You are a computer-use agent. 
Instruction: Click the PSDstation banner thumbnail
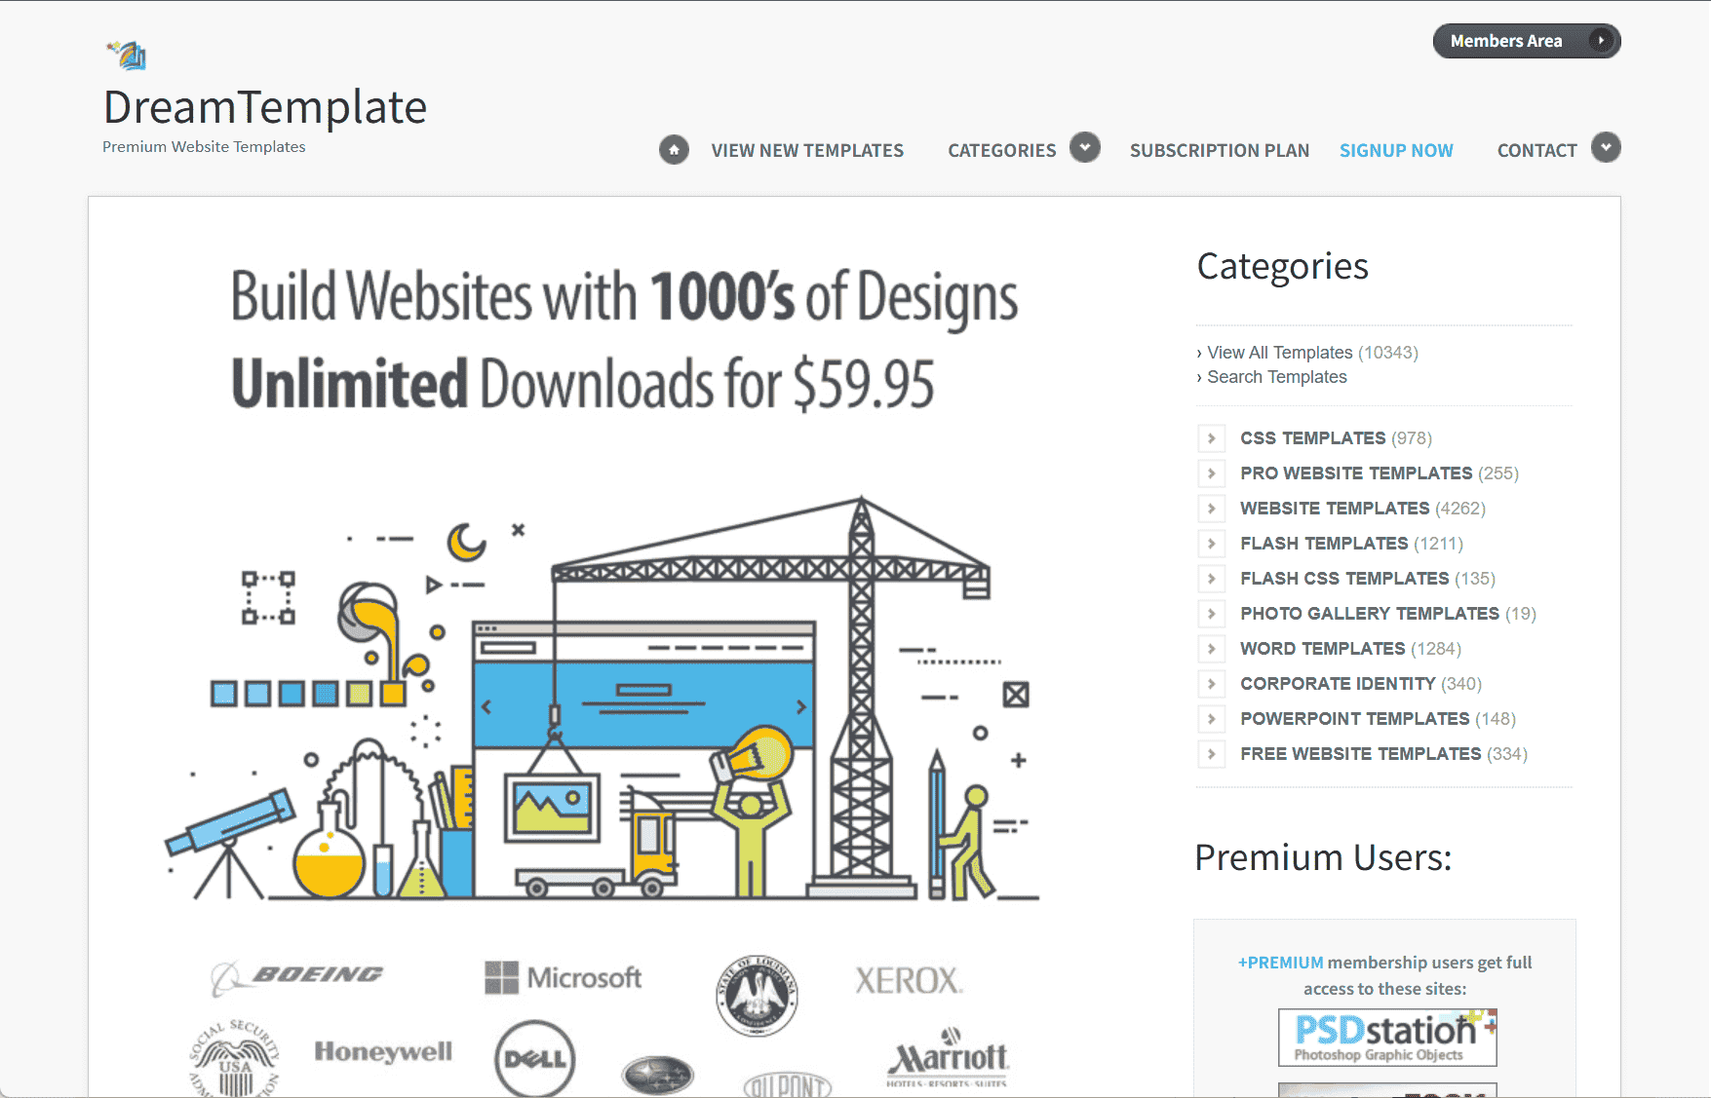(x=1386, y=1038)
